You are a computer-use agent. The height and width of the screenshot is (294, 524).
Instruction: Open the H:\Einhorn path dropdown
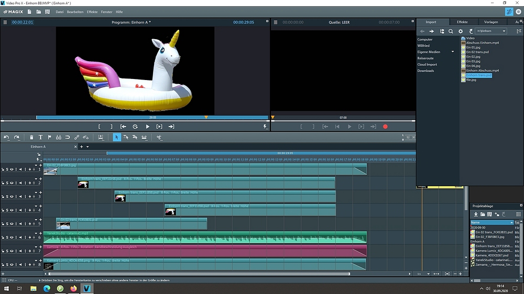point(504,31)
